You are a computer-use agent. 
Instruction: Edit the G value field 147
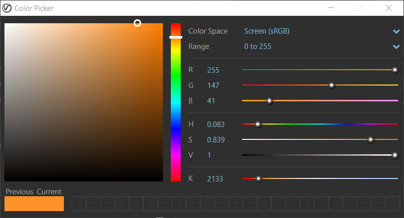[x=213, y=85]
